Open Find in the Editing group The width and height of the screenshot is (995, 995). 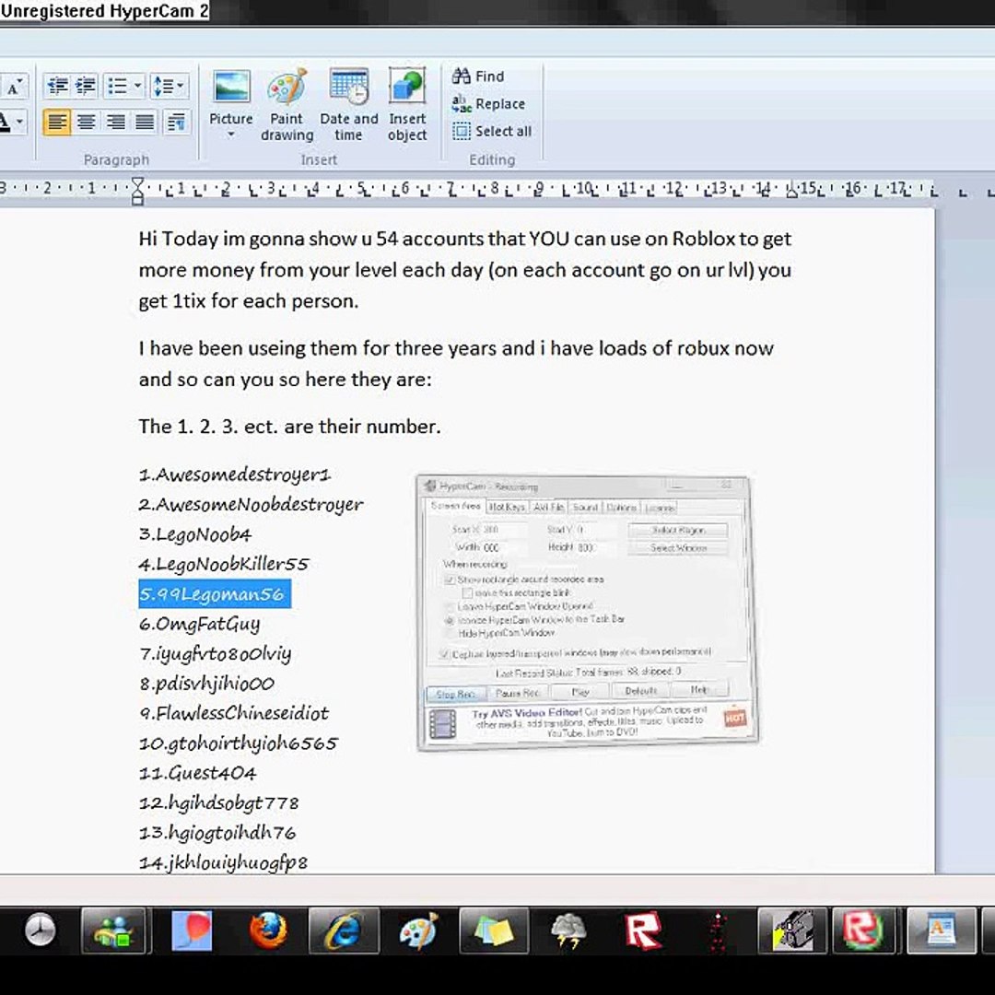(x=478, y=76)
